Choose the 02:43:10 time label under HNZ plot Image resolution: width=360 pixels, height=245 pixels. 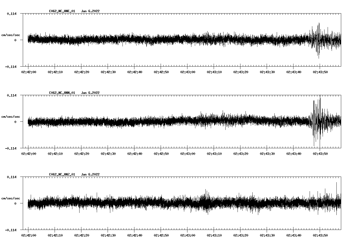pyautogui.click(x=214, y=235)
